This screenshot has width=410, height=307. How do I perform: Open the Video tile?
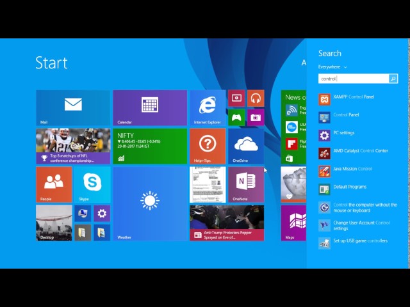[x=236, y=98]
